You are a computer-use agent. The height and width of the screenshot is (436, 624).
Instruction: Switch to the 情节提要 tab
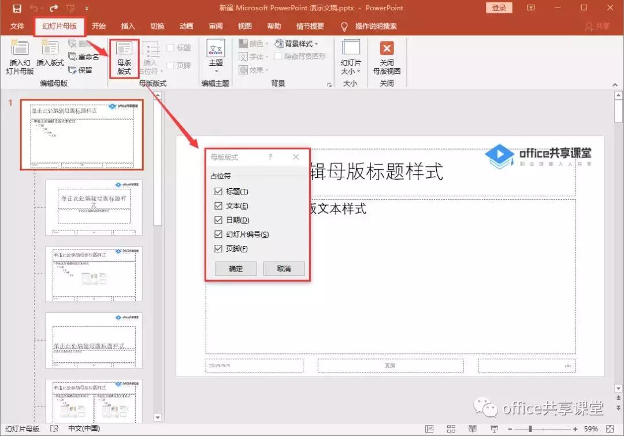310,26
